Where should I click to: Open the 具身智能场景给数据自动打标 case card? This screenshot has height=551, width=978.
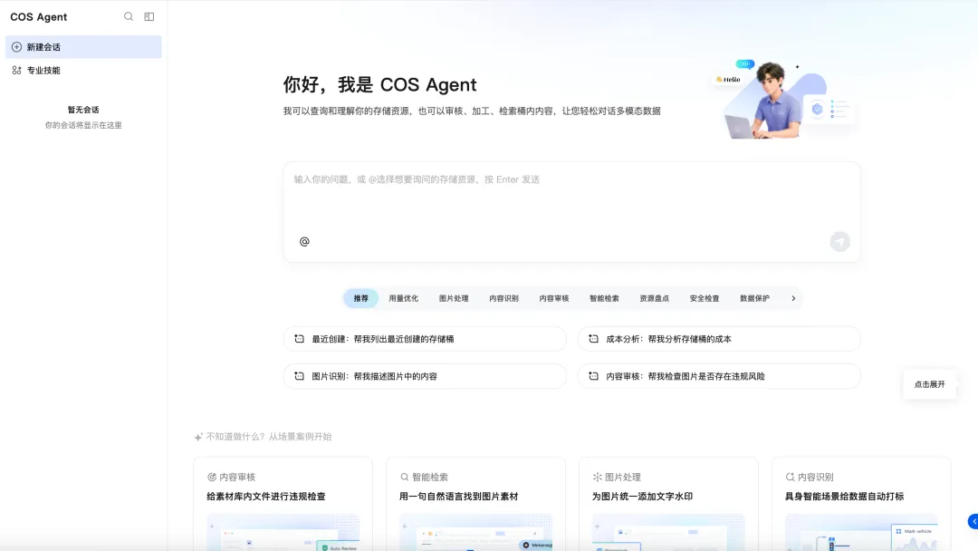click(861, 504)
